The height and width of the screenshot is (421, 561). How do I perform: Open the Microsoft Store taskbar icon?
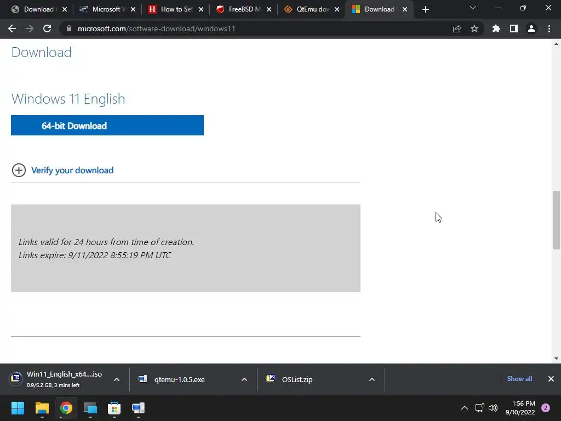coord(114,408)
